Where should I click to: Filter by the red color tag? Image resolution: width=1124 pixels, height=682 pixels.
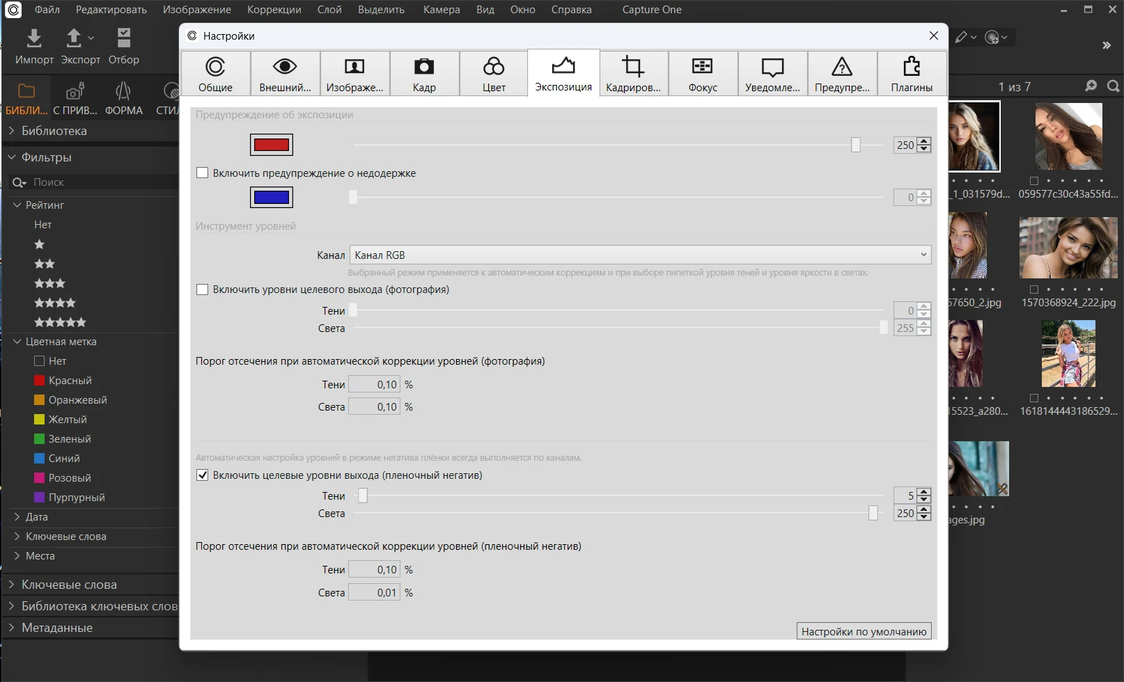click(x=70, y=381)
